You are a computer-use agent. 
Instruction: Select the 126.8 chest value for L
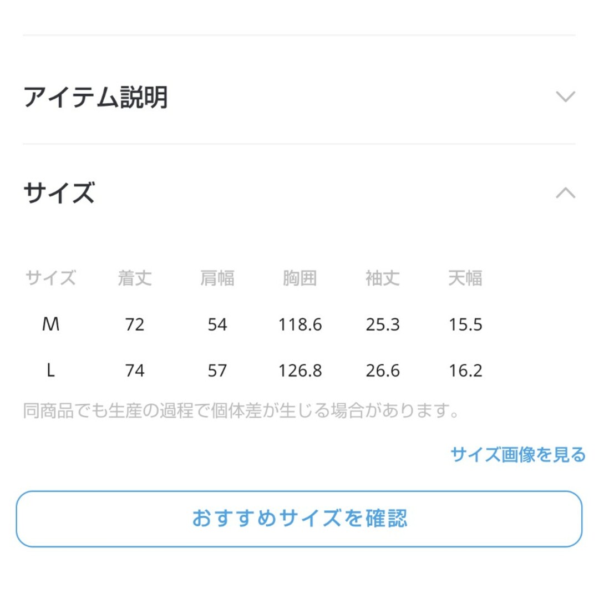[x=300, y=370]
